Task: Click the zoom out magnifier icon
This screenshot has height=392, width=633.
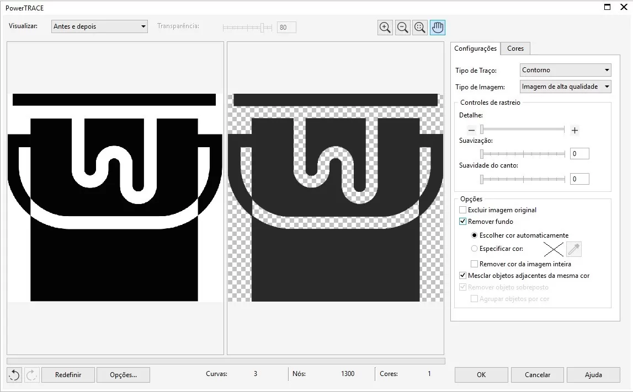Action: (403, 28)
